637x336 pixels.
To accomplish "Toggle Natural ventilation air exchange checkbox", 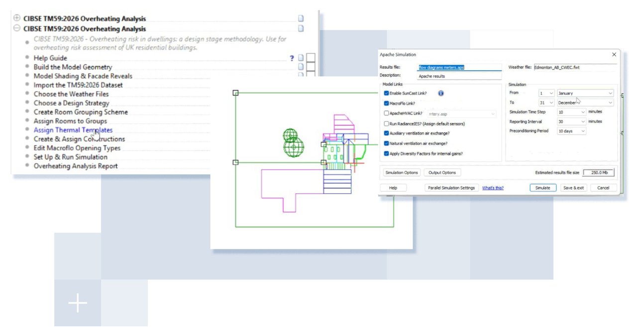I will (x=387, y=143).
